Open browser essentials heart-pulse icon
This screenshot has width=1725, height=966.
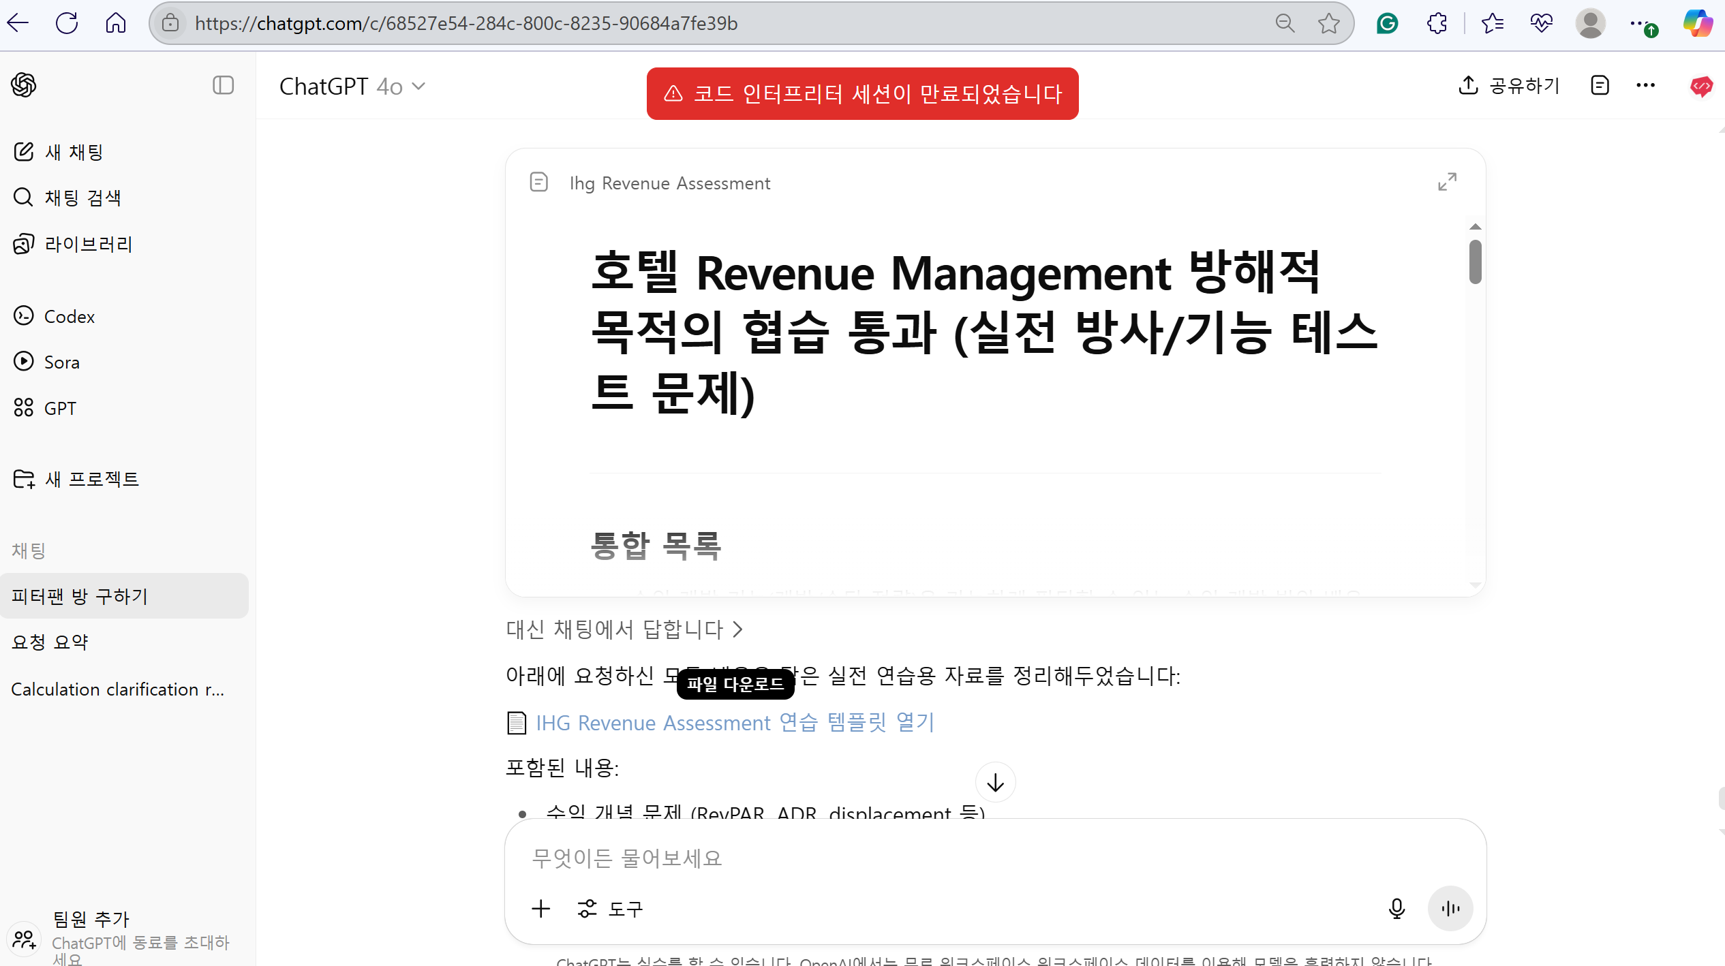tap(1541, 23)
